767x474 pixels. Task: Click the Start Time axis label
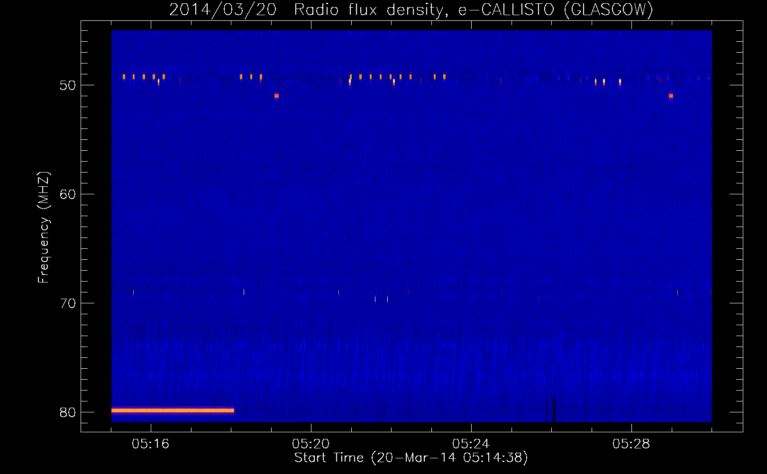[411, 458]
